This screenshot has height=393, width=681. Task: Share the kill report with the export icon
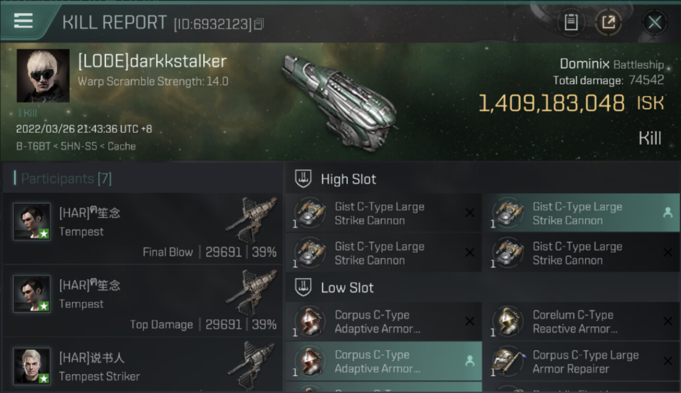point(608,23)
